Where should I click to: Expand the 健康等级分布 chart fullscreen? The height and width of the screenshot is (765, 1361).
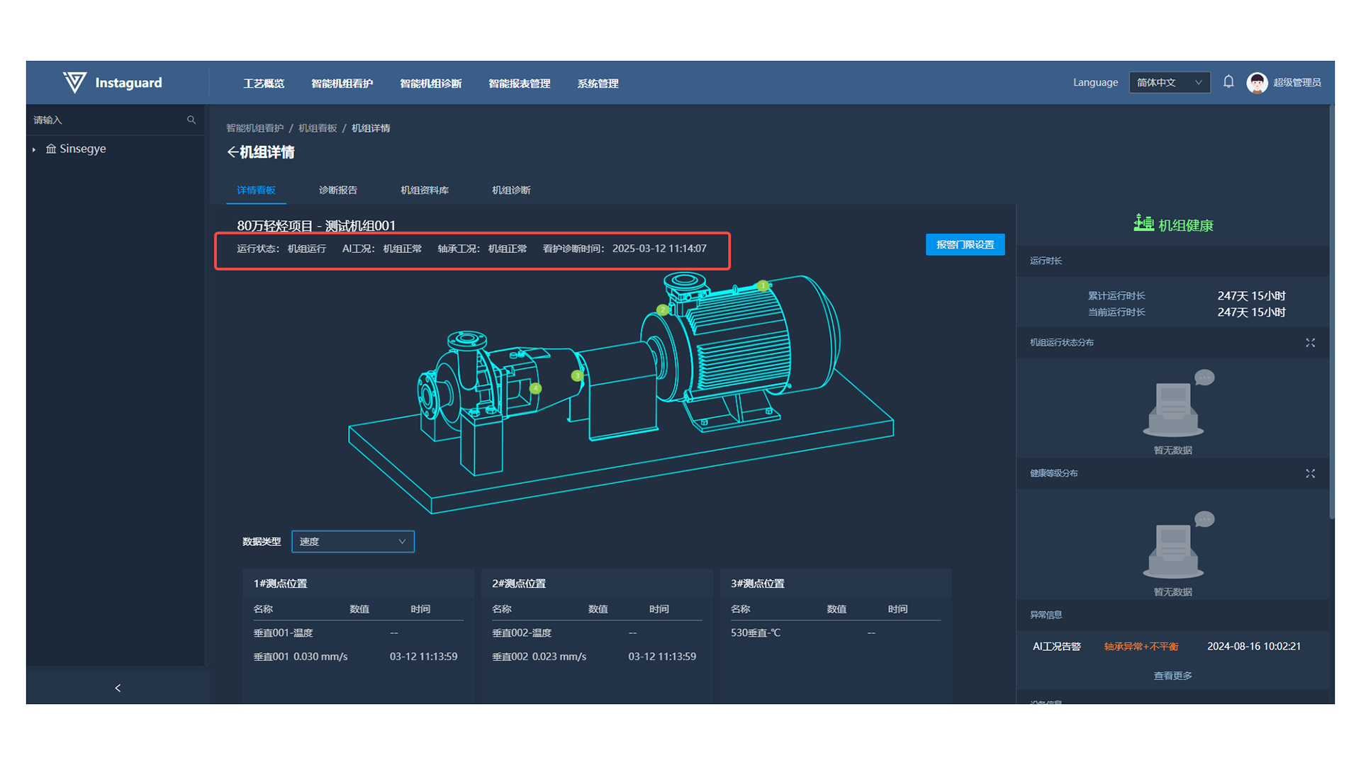(1310, 474)
